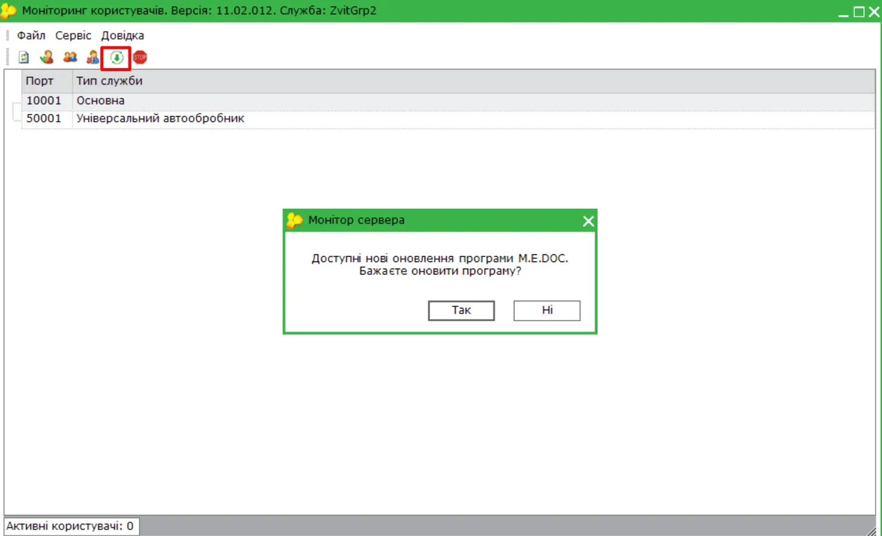Click the Монітор сервера dialog title text
Screen dimensions: 882x536
(x=356, y=220)
